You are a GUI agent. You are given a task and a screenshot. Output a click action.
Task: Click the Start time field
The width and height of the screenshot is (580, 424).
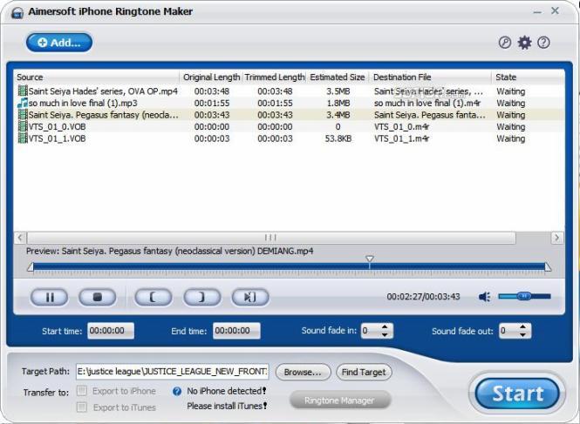[x=111, y=331]
